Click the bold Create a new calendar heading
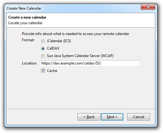163x133 pixels. (x=27, y=17)
